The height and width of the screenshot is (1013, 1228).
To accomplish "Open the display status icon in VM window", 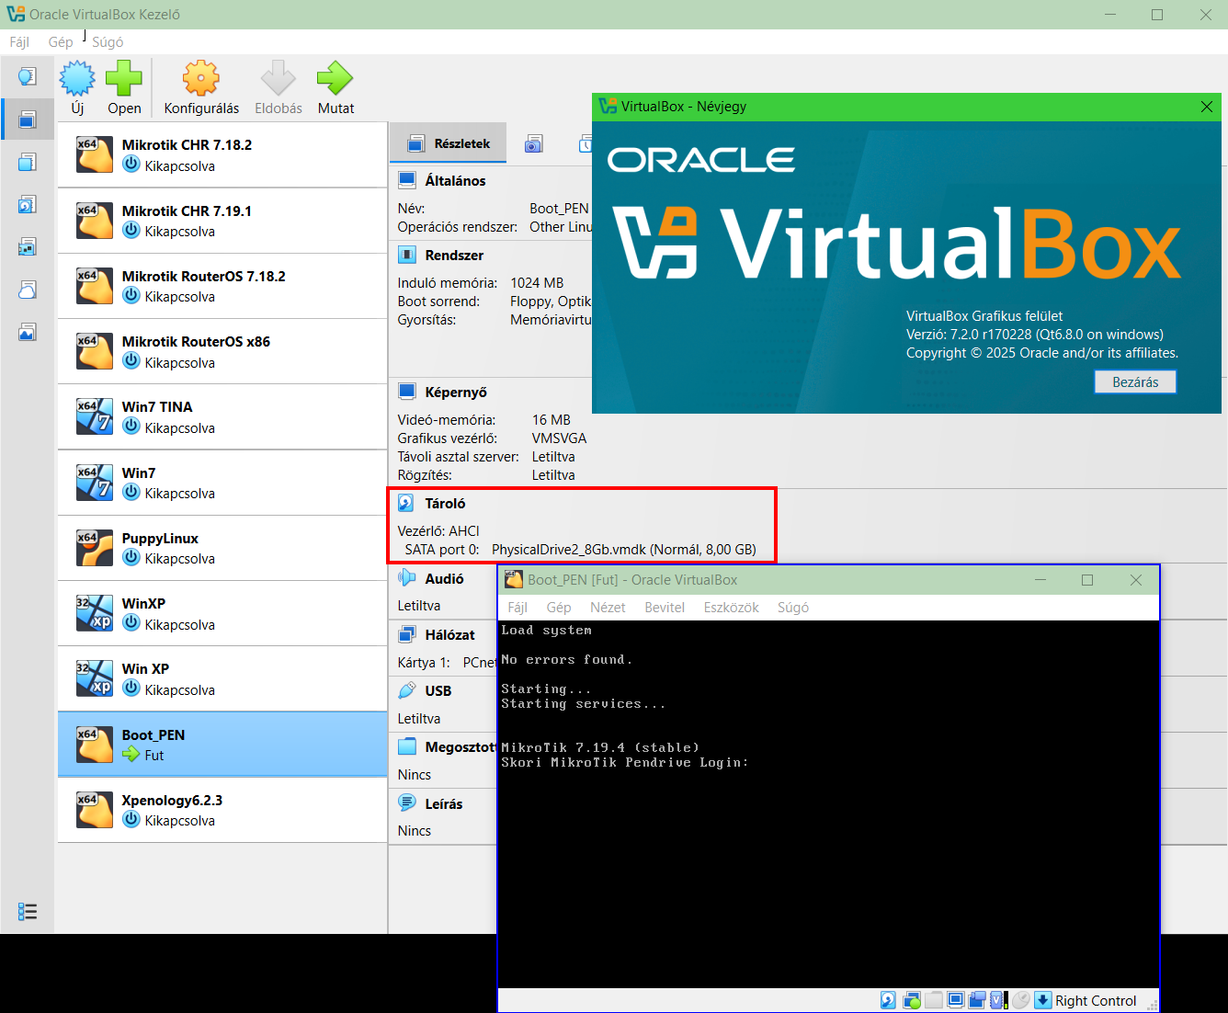I will 956,999.
